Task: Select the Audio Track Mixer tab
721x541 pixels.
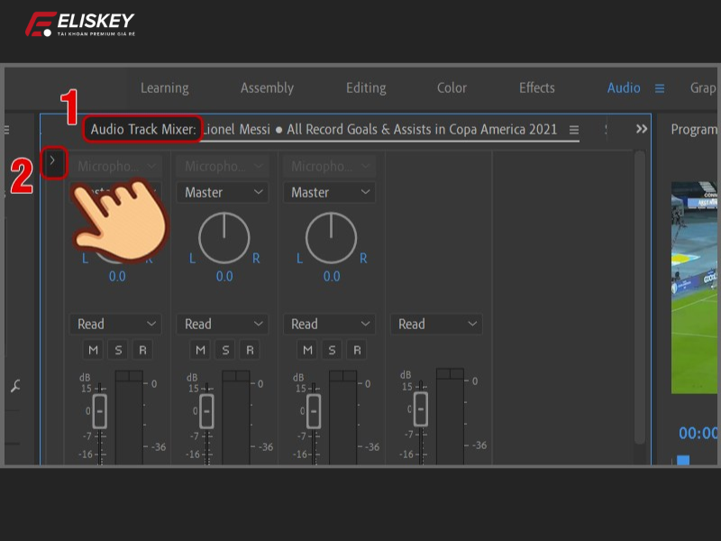Action: tap(143, 130)
